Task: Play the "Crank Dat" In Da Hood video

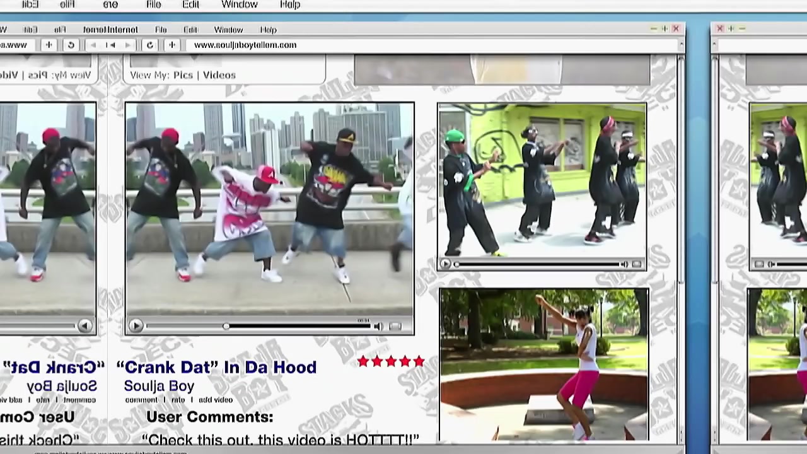Action: coord(135,325)
